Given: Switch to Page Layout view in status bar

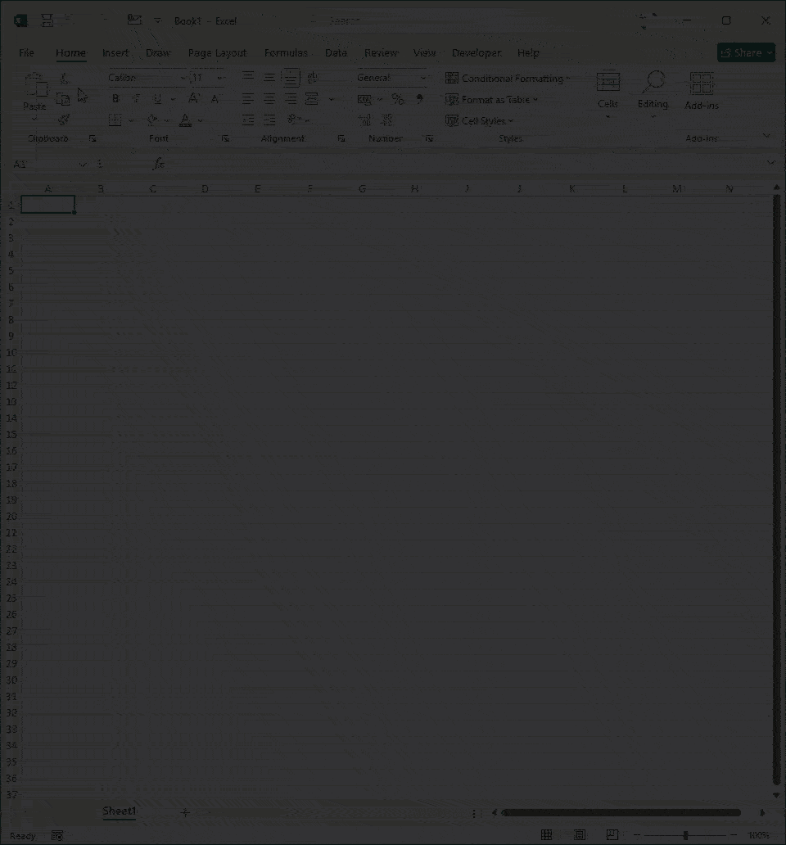Looking at the screenshot, I should (x=580, y=834).
